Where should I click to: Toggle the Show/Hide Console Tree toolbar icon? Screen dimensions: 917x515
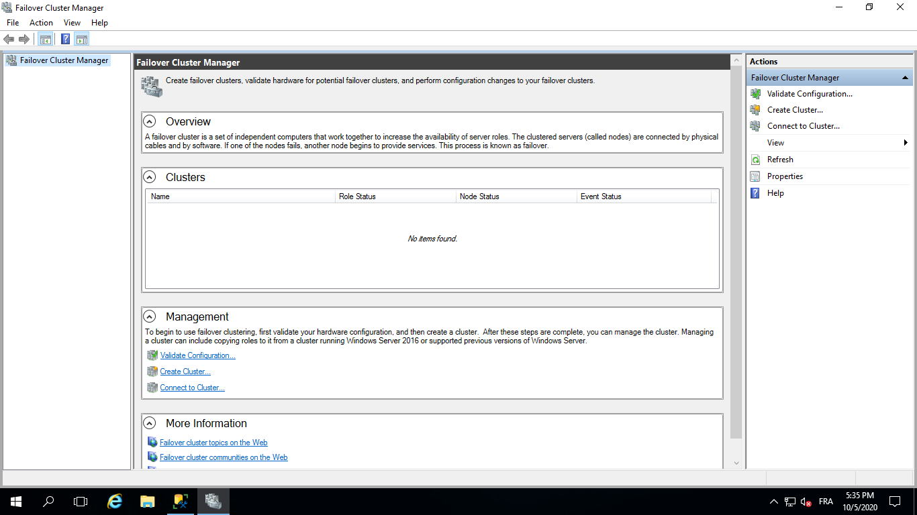point(46,39)
